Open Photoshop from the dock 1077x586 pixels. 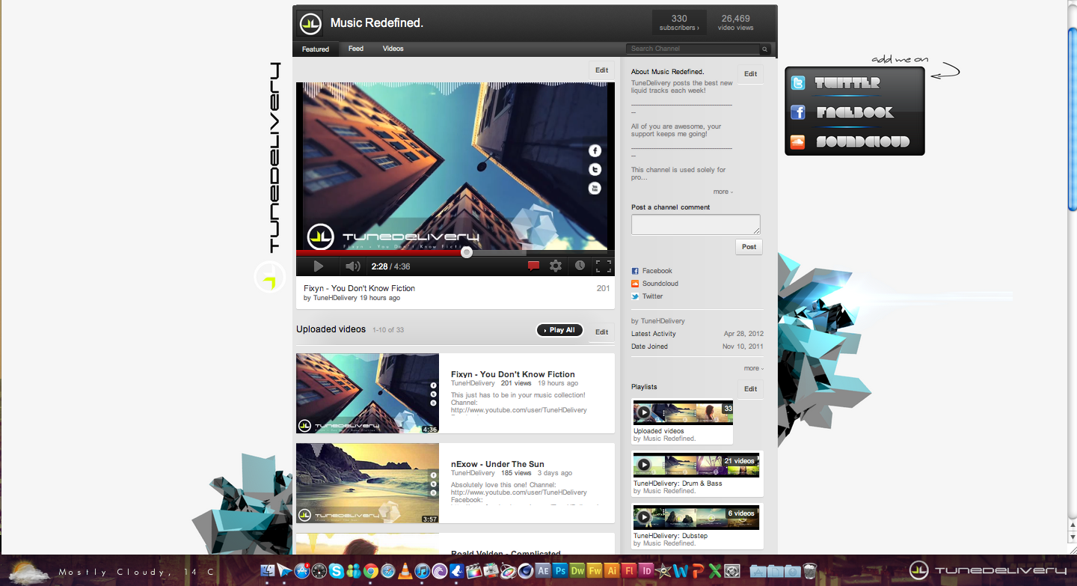pos(560,571)
